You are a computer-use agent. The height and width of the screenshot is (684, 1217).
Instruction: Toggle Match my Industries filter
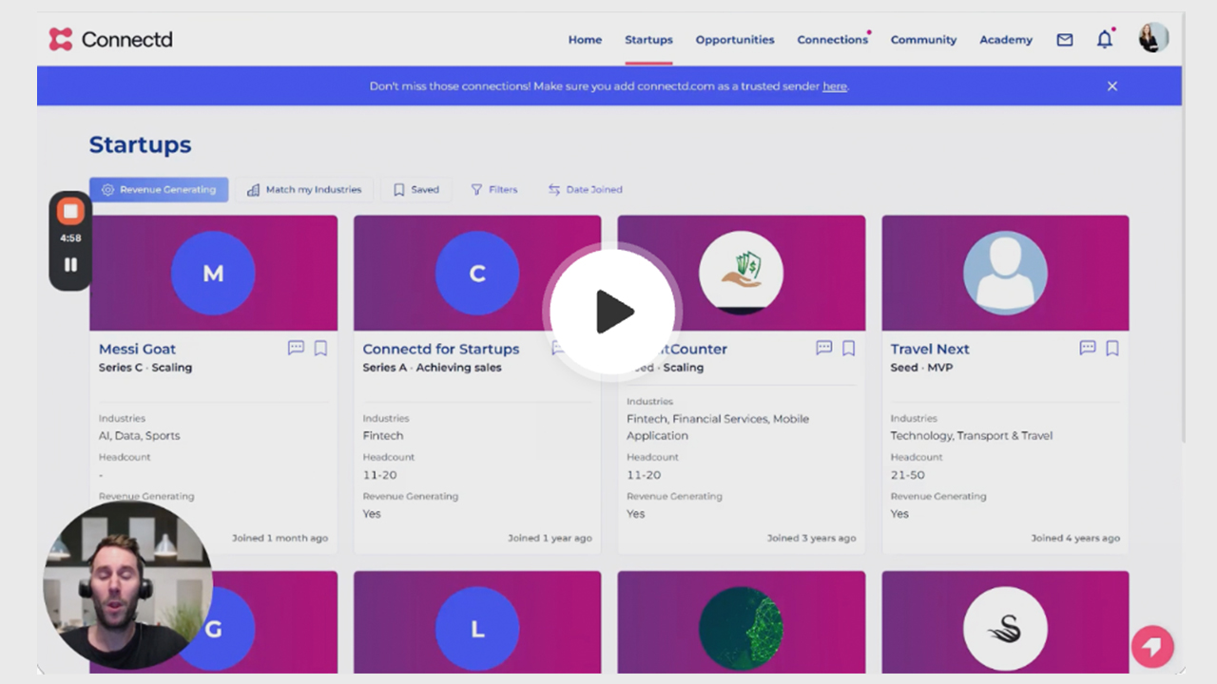[304, 189]
